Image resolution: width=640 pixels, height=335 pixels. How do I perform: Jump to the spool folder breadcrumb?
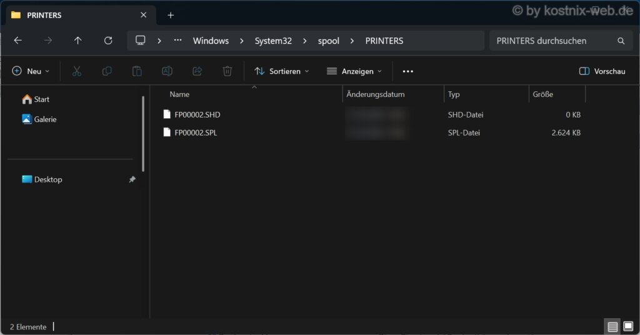[329, 41]
